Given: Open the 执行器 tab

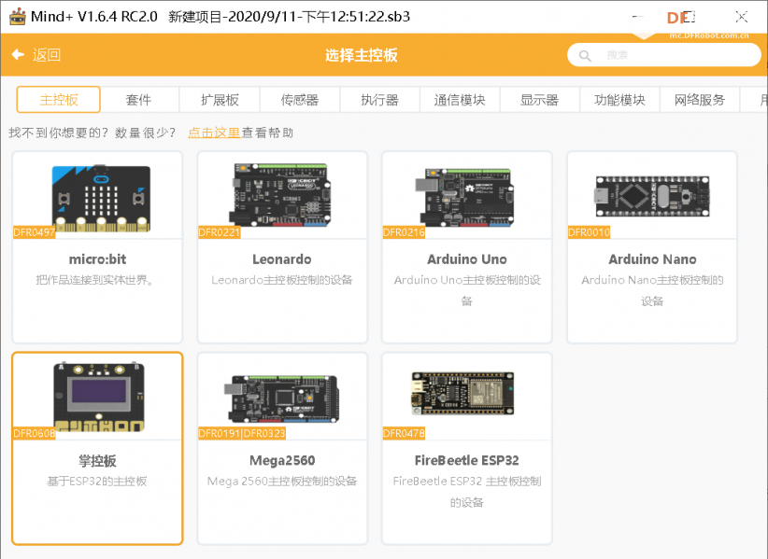Looking at the screenshot, I should (x=379, y=100).
